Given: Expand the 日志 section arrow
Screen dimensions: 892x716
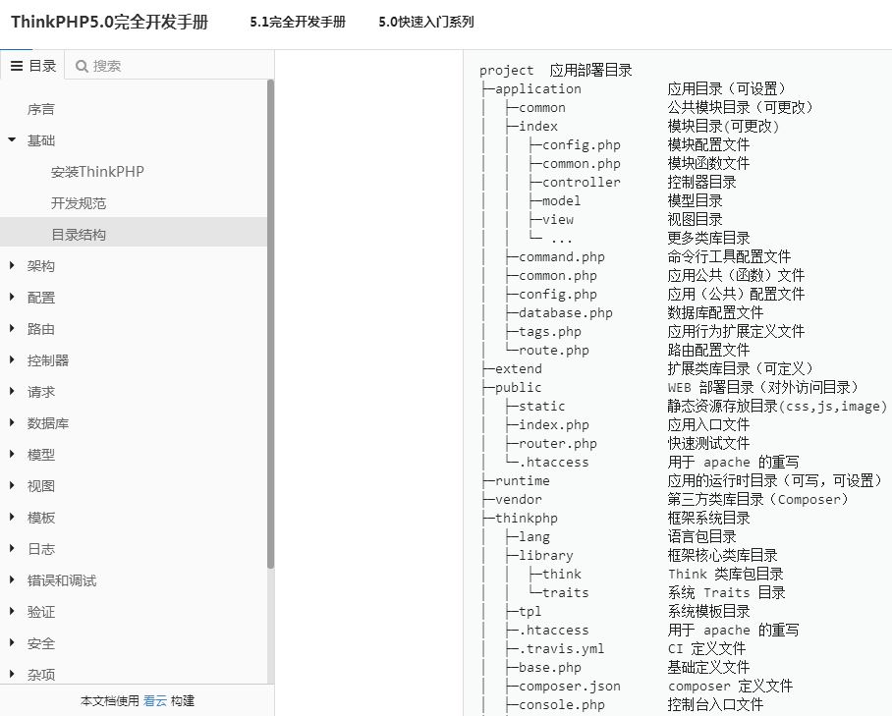Looking at the screenshot, I should pyautogui.click(x=12, y=548).
